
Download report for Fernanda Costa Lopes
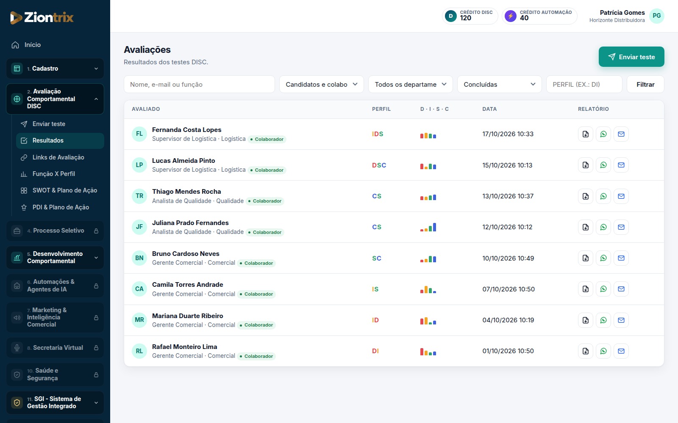tap(586, 134)
